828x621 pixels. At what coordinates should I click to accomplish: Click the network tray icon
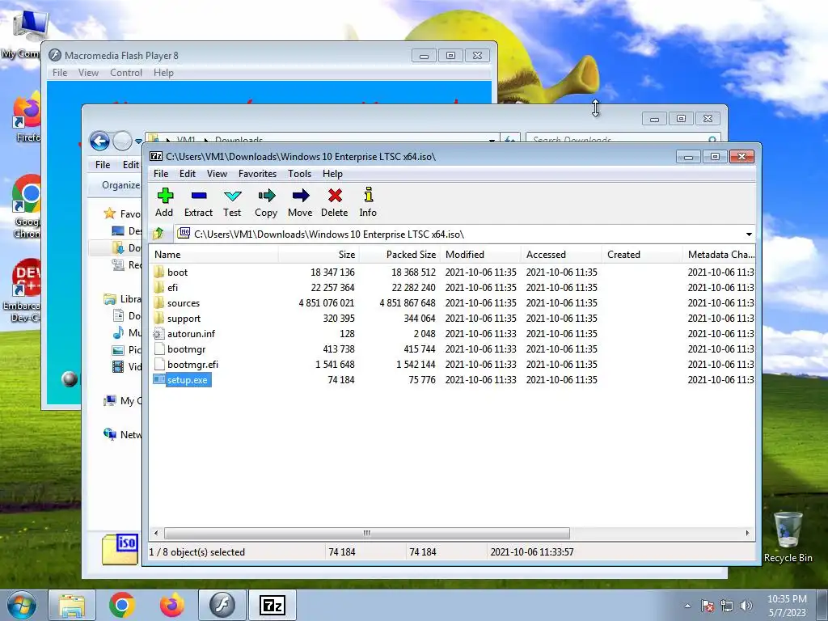pos(727,606)
